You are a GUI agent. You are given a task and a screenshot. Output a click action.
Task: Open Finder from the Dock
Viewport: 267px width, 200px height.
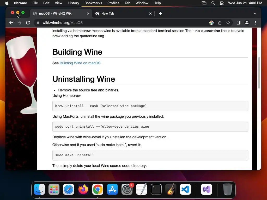click(x=39, y=189)
